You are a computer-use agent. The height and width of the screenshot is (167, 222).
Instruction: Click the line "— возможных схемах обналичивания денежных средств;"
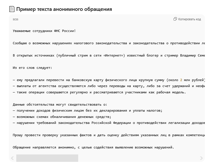pos(62,117)
